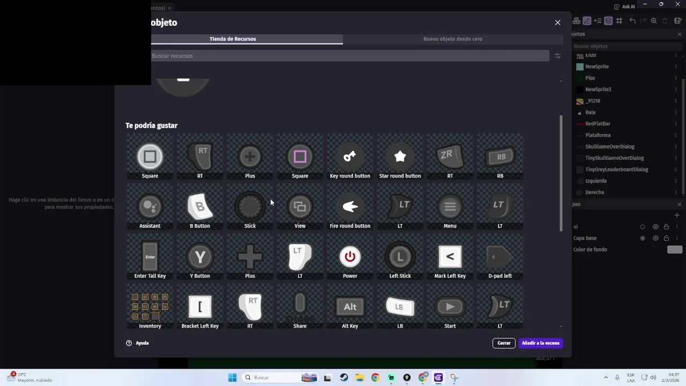Pick the Key round button asset
The width and height of the screenshot is (686, 386).
pos(350,157)
